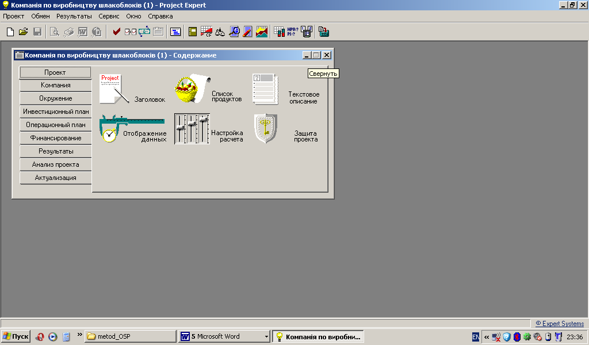
Task: Click the rightmost teal calculator toolbar icon
Action: [323, 32]
